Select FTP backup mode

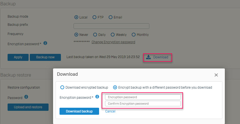[94, 17]
